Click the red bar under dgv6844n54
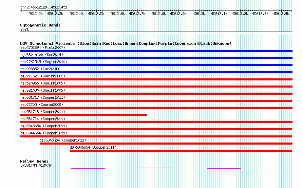The image size is (302, 188). pyautogui.click(x=156, y=136)
